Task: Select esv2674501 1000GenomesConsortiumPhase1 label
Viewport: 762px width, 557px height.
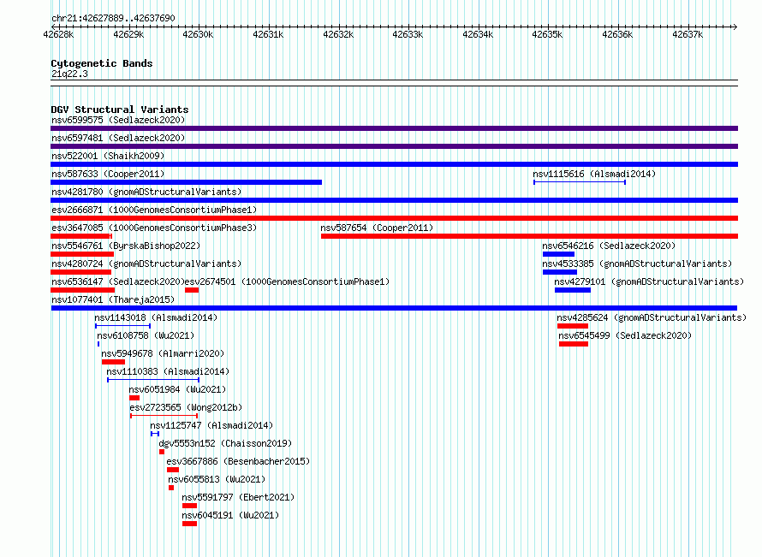Action: coord(287,281)
